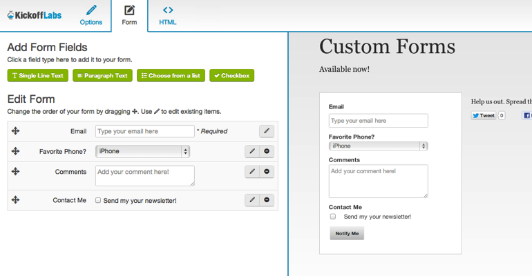Screen dimensions: 532x276
Task: Click the email input in preview form
Action: (x=378, y=121)
